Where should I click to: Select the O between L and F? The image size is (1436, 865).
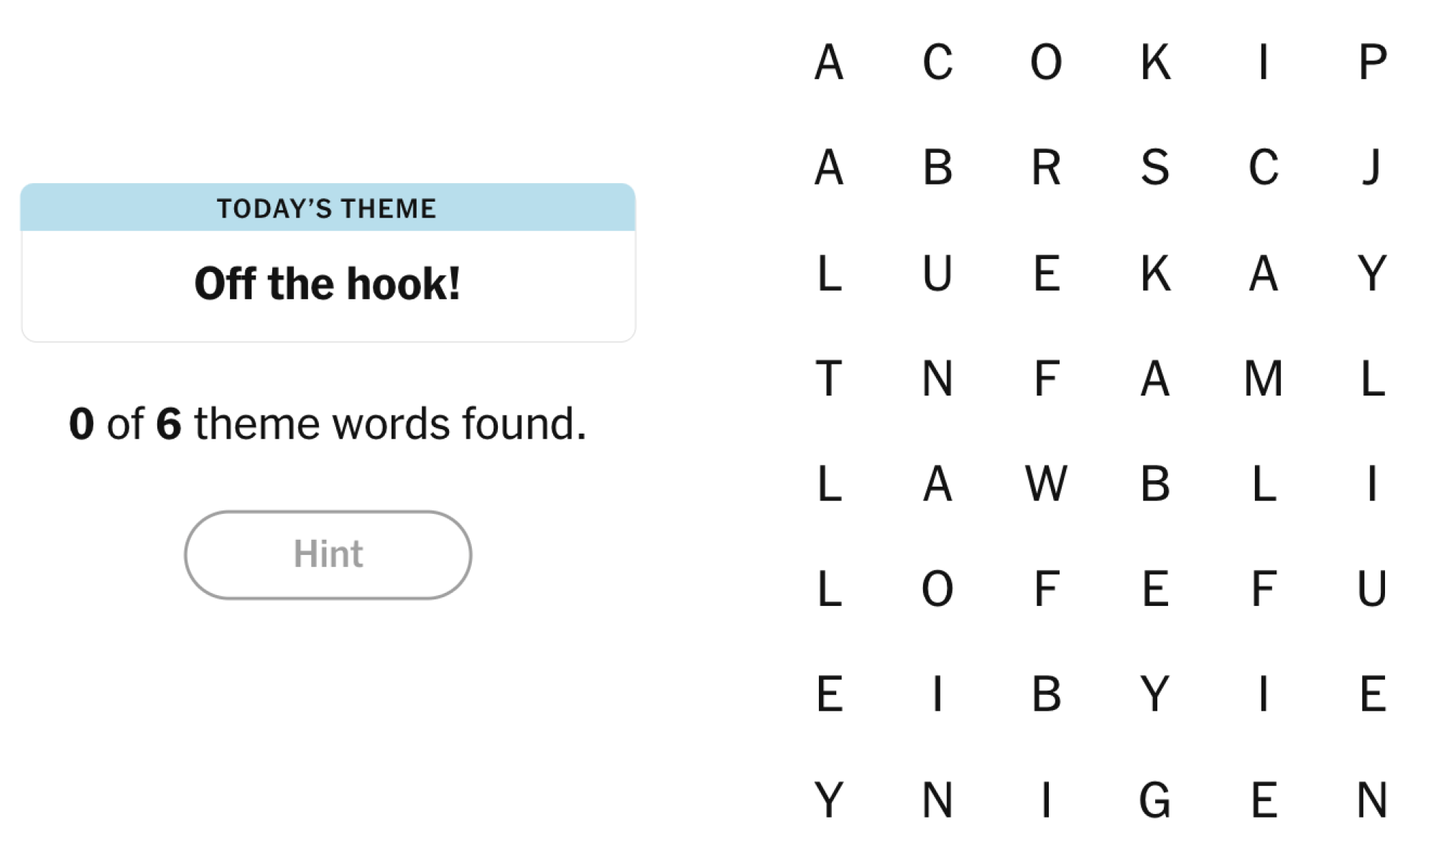(x=937, y=589)
